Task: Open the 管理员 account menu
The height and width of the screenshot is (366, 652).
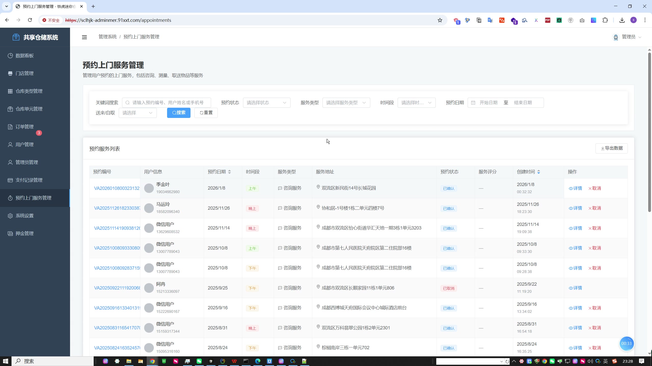Action: pos(628,37)
